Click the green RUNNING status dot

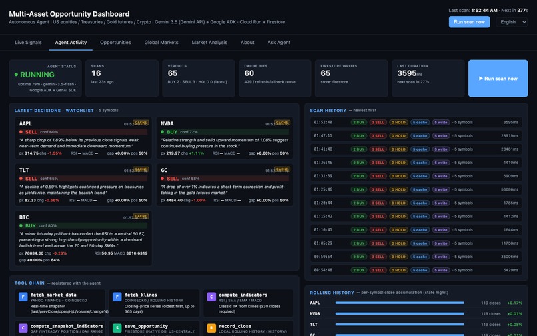[x=16, y=75]
